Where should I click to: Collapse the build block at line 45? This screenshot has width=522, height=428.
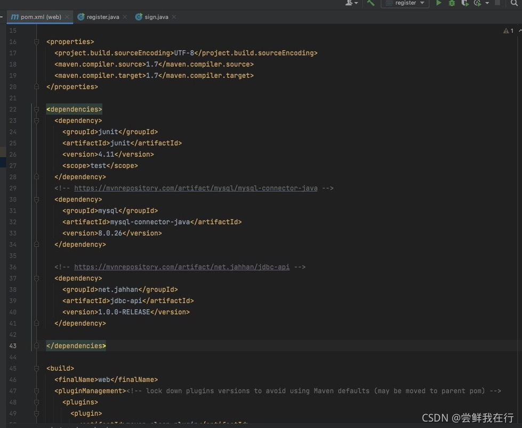click(x=37, y=369)
